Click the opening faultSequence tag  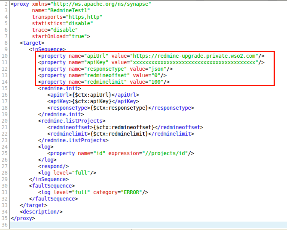pos(52,186)
